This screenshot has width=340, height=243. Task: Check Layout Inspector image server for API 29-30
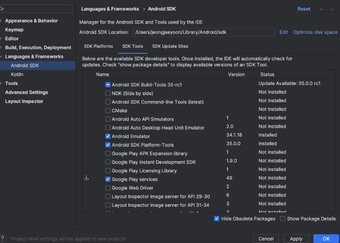click(x=108, y=196)
